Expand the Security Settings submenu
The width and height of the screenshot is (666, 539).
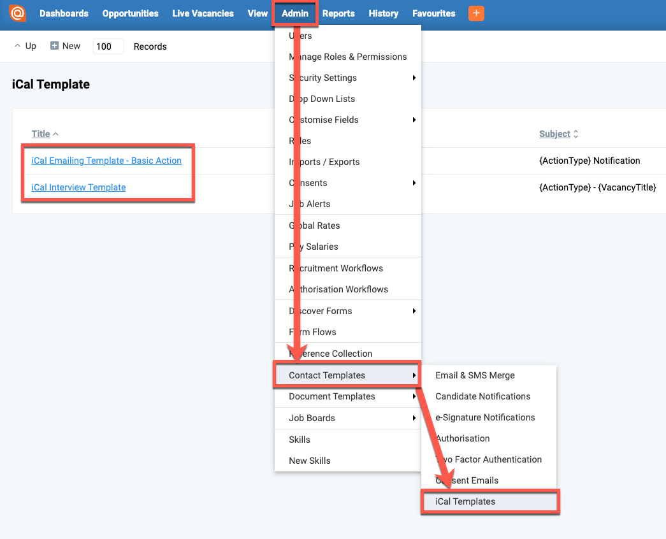(324, 78)
